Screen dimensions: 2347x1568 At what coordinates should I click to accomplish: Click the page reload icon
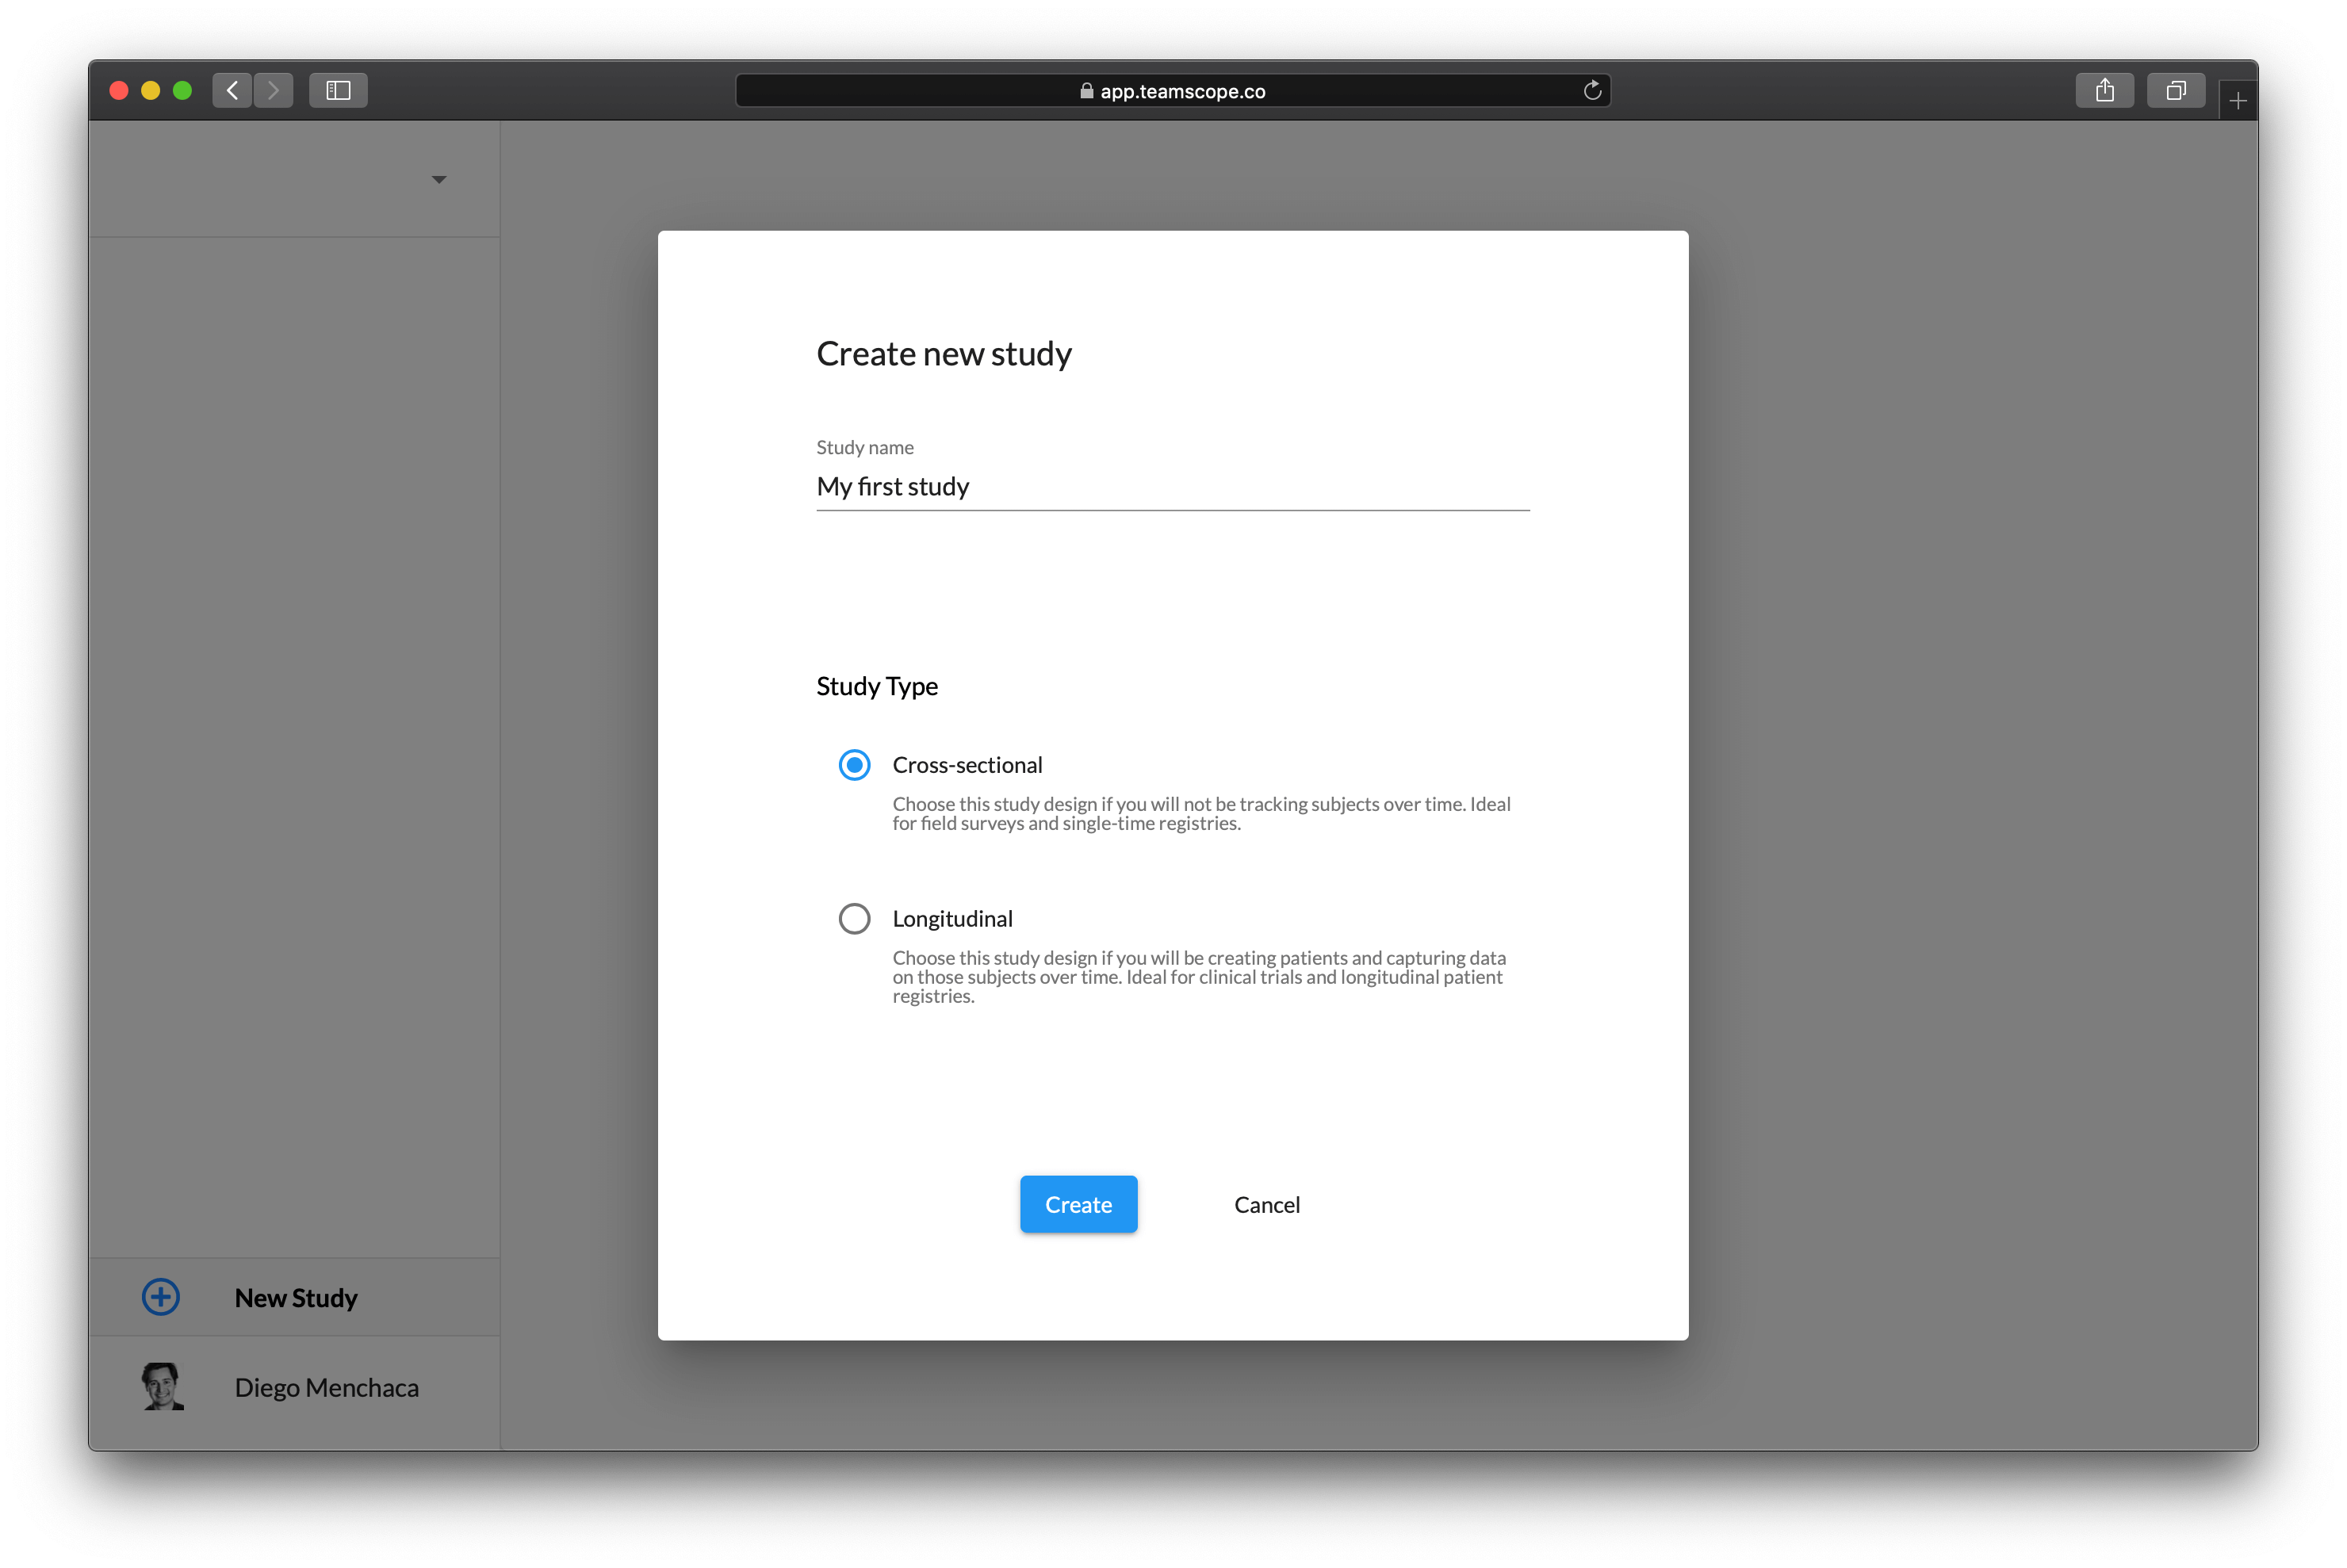1593,90
